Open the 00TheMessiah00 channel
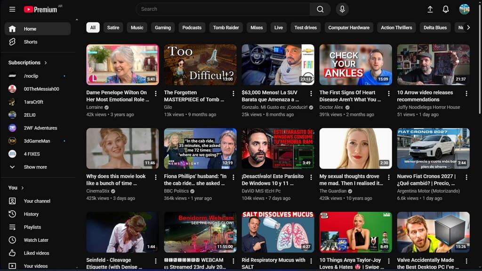Image resolution: width=482 pixels, height=271 pixels. [38, 89]
